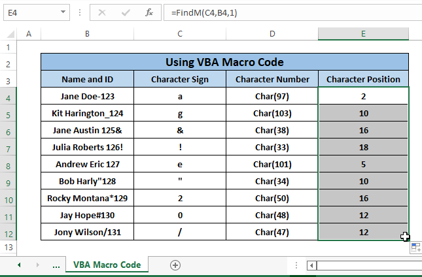Image resolution: width=422 pixels, height=277 pixels.
Task: Click the Using VBA Macro Code title cell
Action: point(224,62)
